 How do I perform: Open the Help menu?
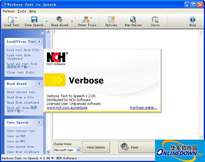tap(32, 11)
